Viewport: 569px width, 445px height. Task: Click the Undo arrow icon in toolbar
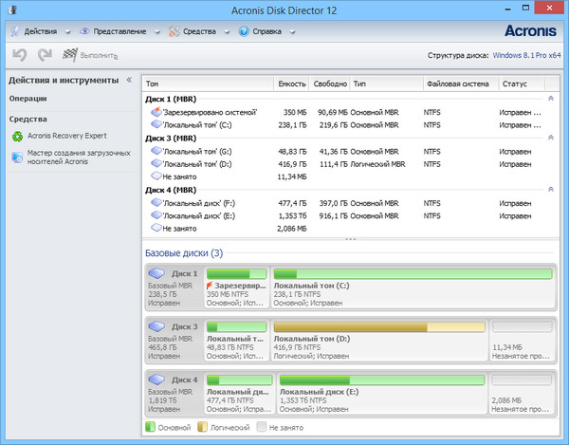(18, 56)
